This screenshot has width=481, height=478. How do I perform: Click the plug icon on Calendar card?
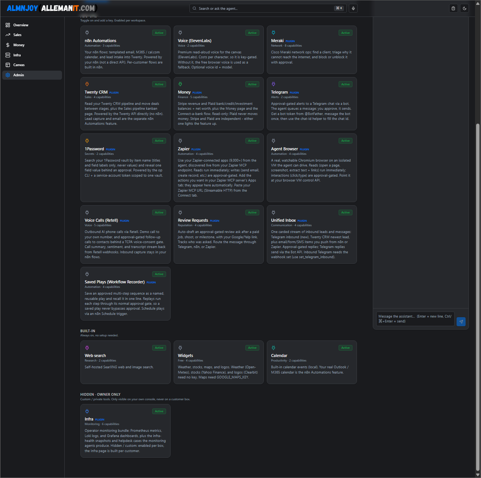(x=273, y=348)
